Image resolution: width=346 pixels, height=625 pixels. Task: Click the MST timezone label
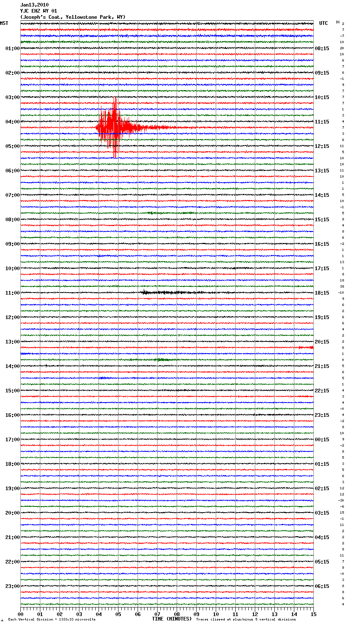point(4,23)
